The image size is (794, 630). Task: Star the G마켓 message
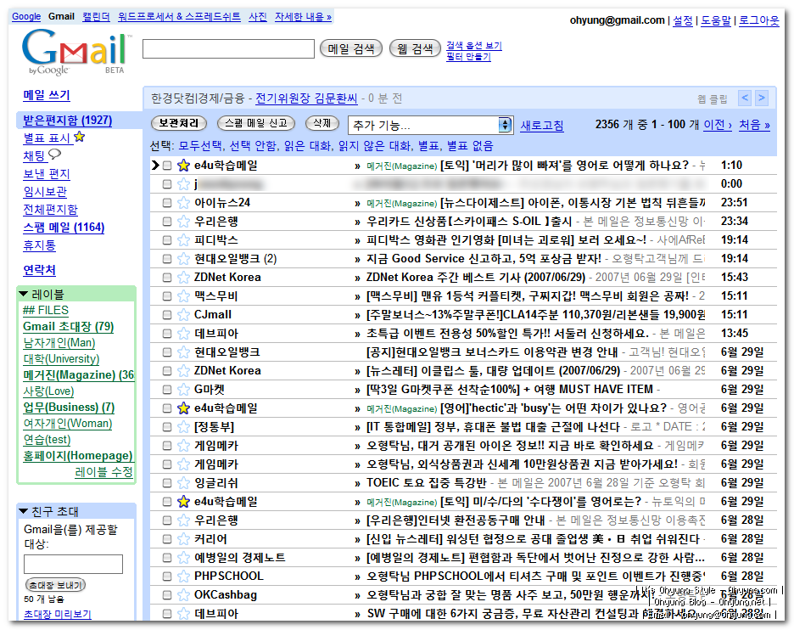click(x=183, y=389)
